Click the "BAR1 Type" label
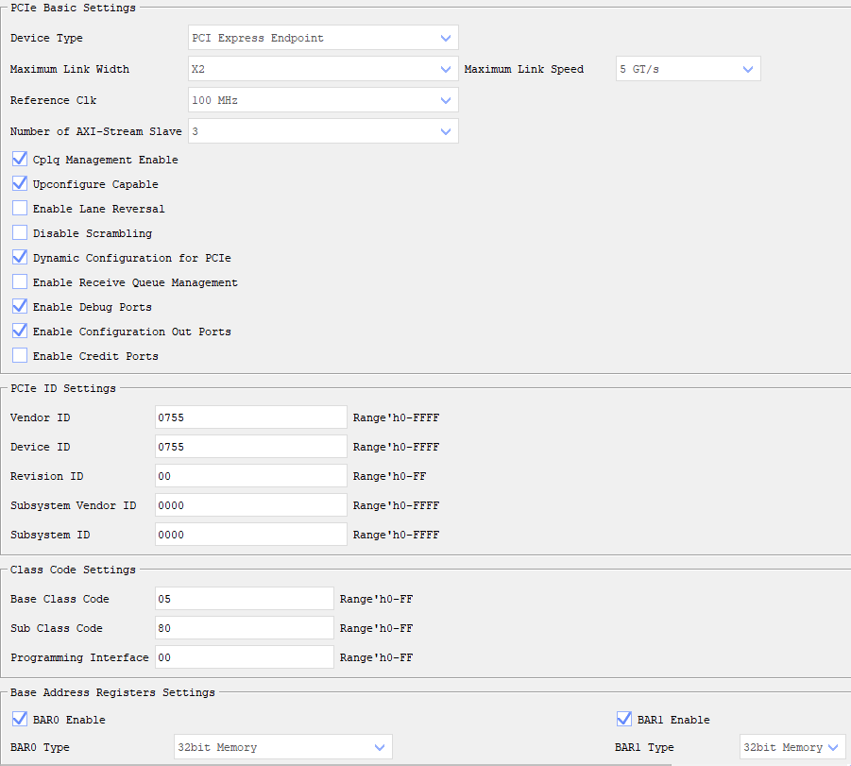Viewport: 851px width, 766px height. [x=644, y=747]
